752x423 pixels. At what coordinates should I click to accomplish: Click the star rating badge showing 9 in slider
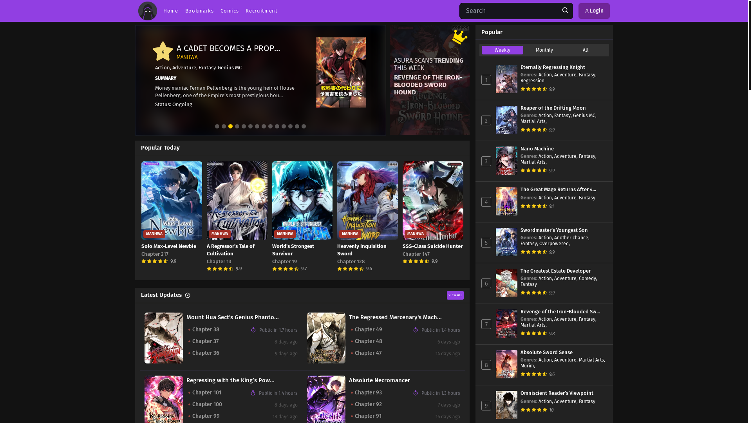tap(163, 51)
